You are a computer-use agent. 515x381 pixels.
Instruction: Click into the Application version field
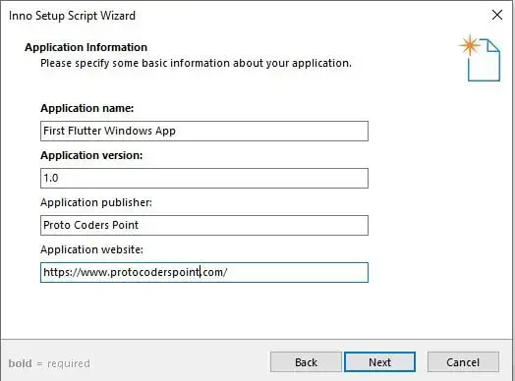[204, 178]
